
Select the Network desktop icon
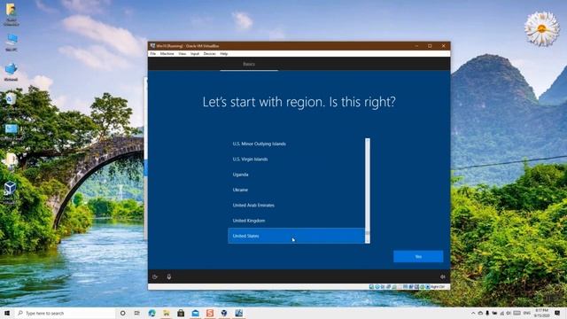pyautogui.click(x=11, y=72)
